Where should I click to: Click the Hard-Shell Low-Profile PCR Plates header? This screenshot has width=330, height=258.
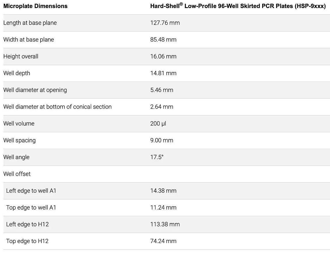click(238, 6)
